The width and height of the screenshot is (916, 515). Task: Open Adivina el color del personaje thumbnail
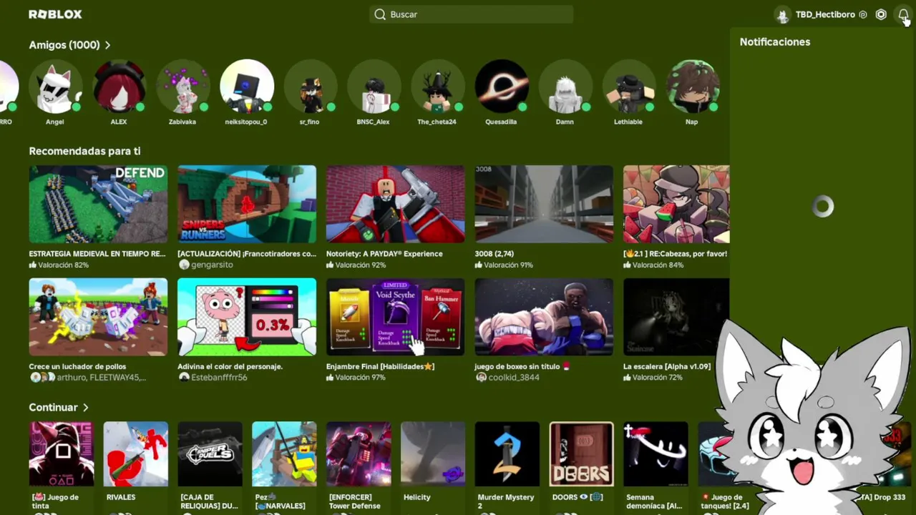(247, 317)
